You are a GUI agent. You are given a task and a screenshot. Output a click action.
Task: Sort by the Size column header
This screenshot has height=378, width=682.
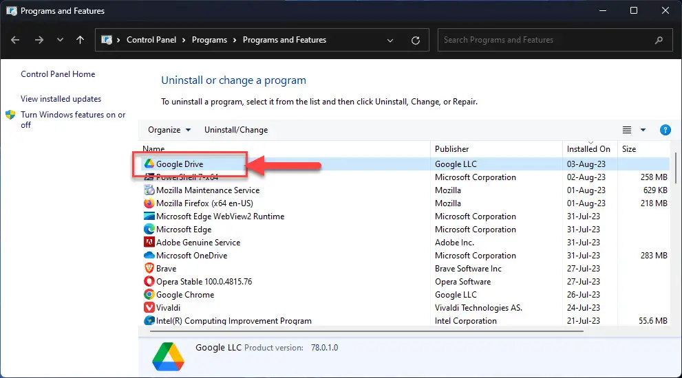(643, 149)
